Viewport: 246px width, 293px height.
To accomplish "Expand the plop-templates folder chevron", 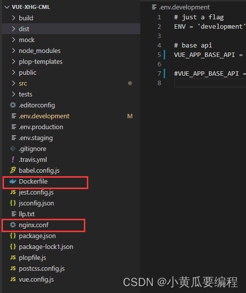I will coord(13,61).
